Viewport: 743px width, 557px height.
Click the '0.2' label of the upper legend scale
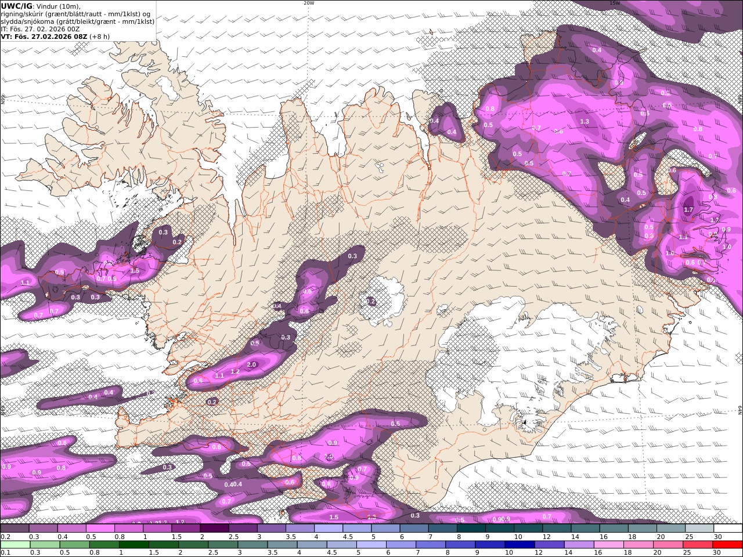tap(5, 537)
